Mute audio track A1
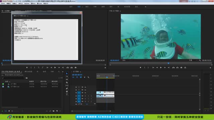The height and width of the screenshot is (120, 214). (x=85, y=96)
